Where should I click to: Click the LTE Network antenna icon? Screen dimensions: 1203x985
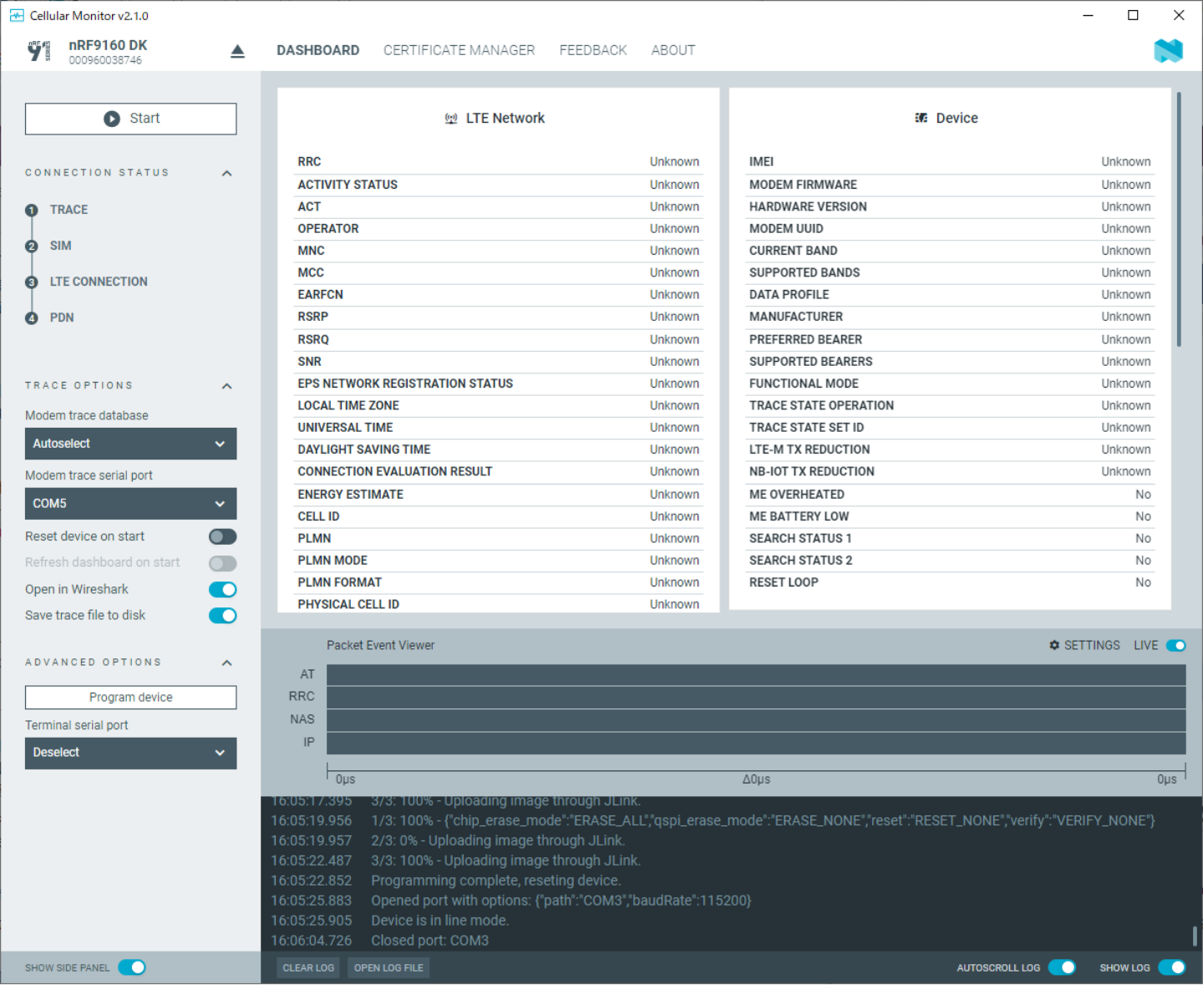click(x=451, y=119)
